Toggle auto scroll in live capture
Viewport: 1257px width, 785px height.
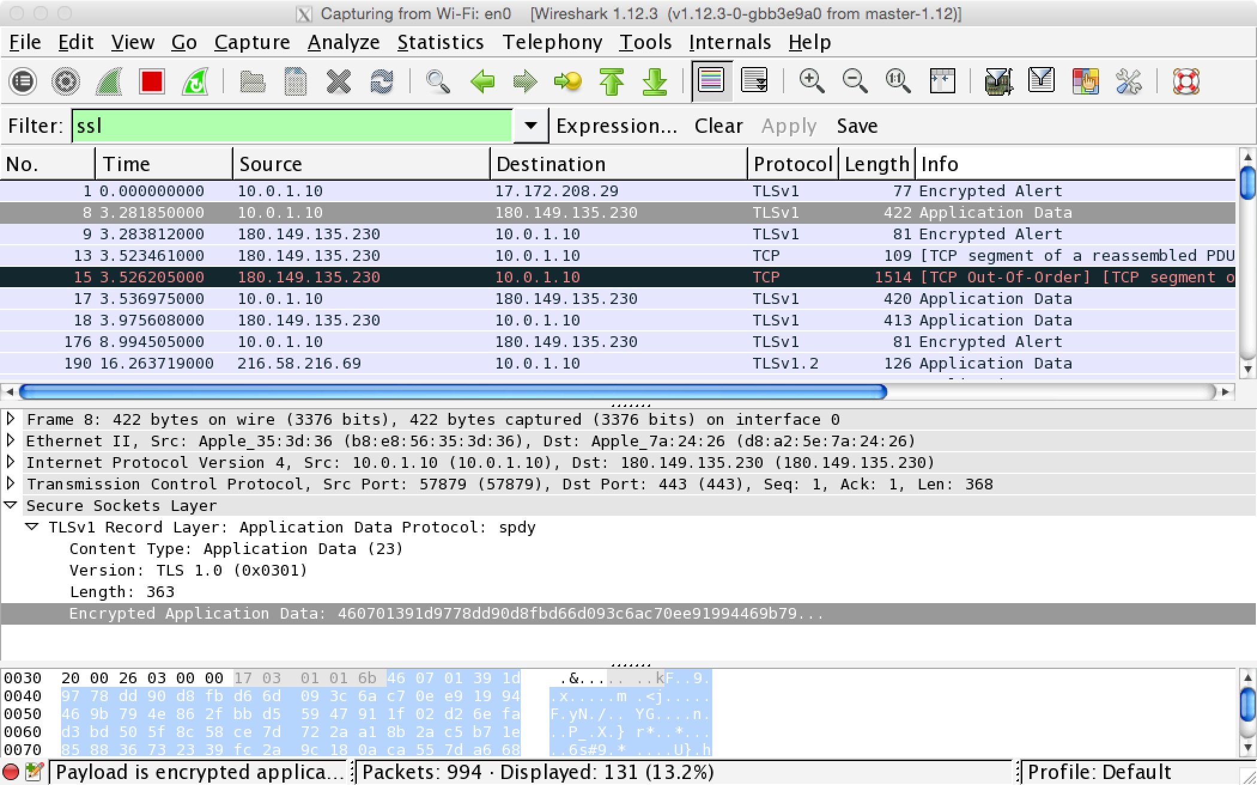[x=754, y=81]
